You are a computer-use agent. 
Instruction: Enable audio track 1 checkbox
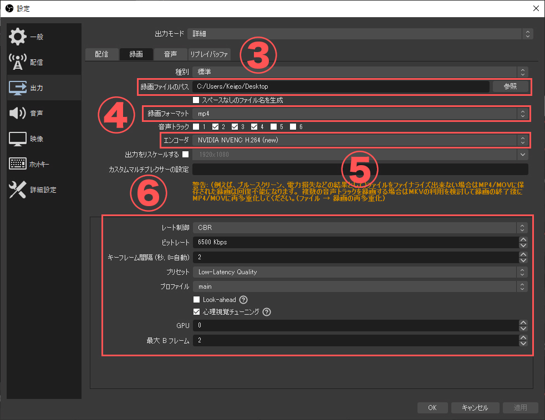click(x=196, y=126)
